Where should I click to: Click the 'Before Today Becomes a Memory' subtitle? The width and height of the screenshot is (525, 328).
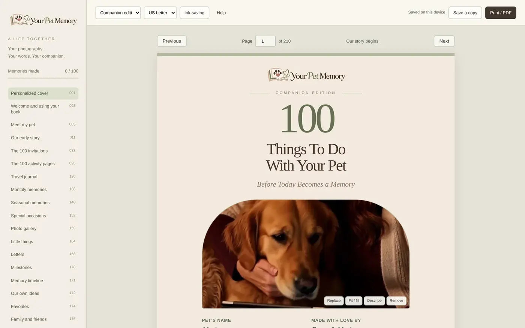tap(306, 184)
